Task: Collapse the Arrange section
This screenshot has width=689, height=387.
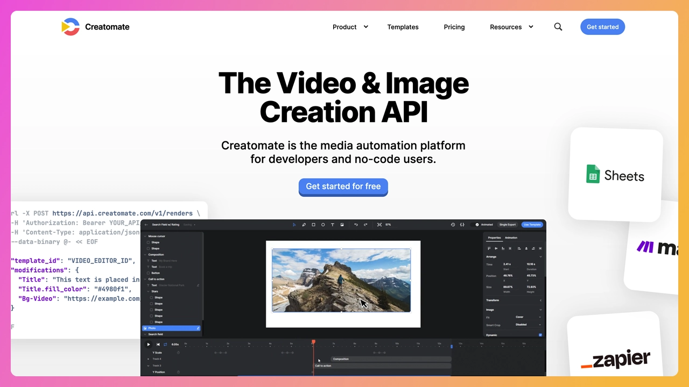Action: [x=540, y=256]
